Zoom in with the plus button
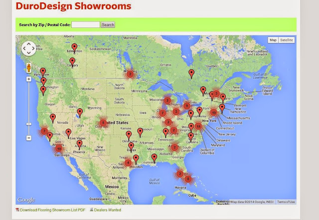Screen dimensions: 319x220 click(x=29, y=79)
